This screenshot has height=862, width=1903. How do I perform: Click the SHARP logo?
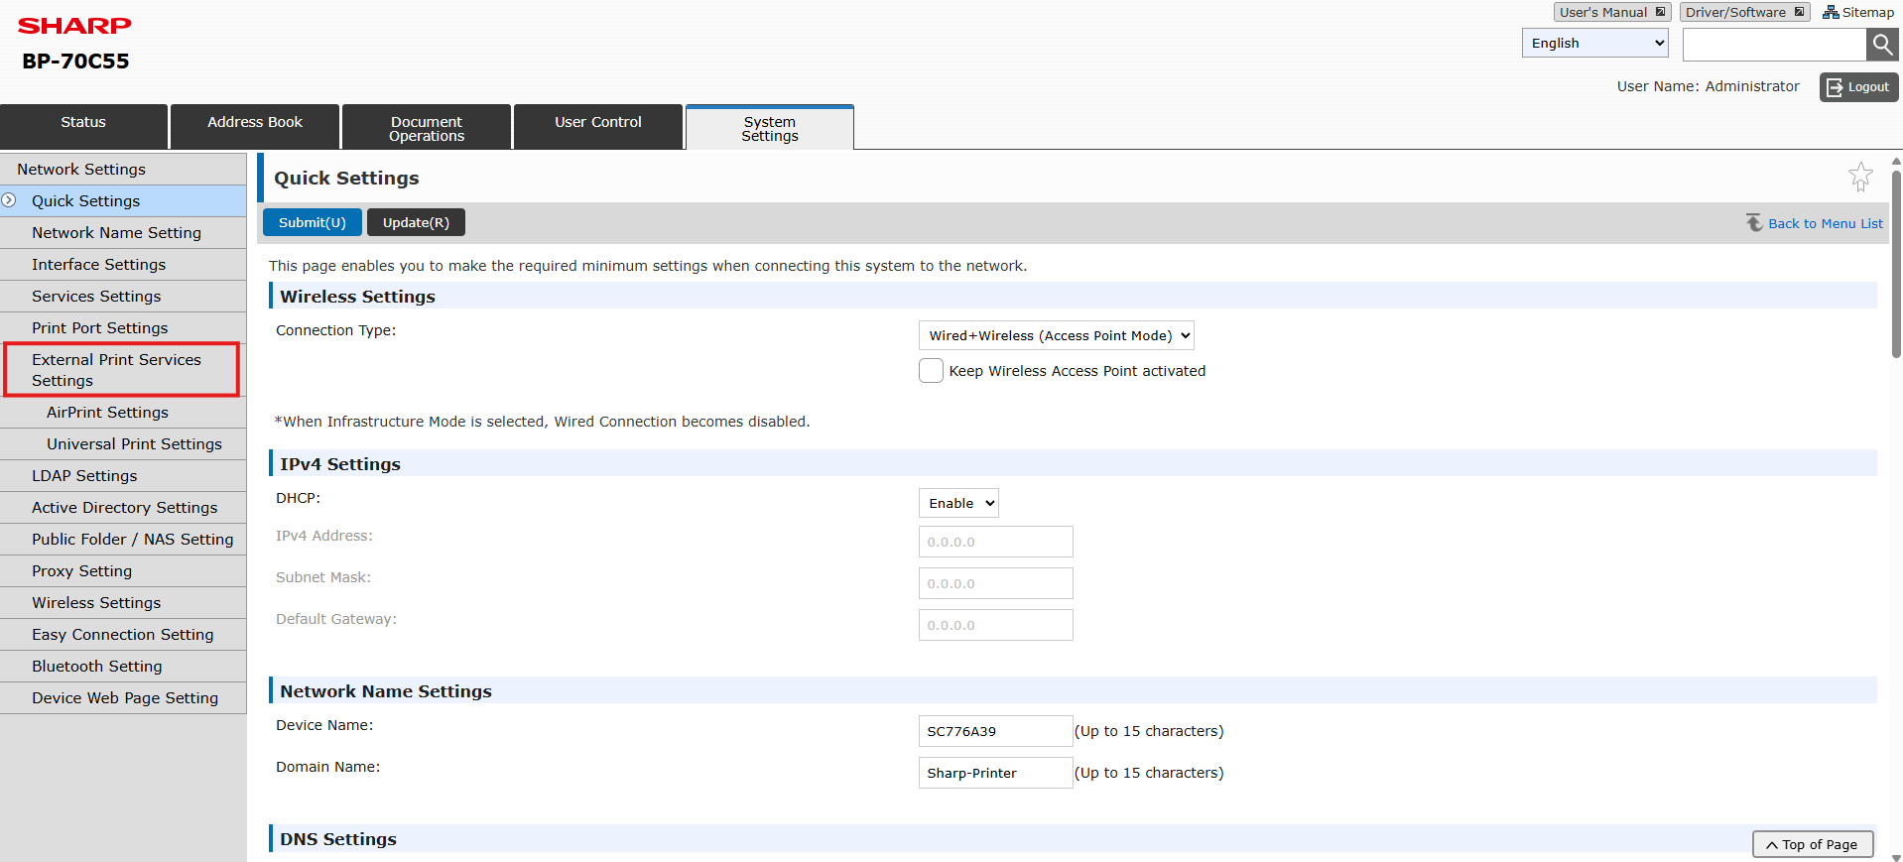[x=74, y=26]
